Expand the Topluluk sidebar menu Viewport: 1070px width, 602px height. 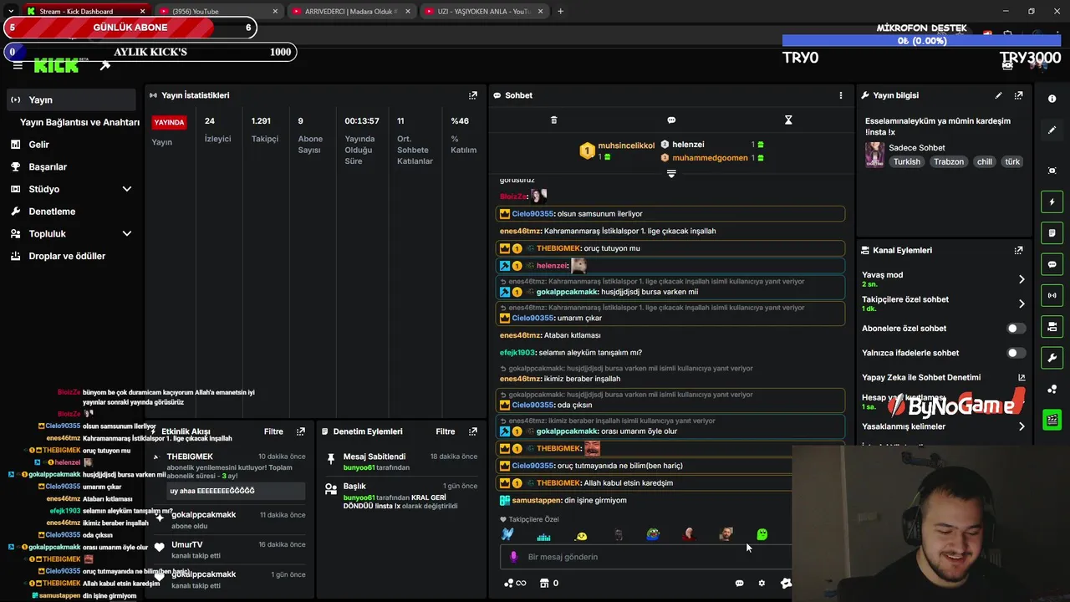(x=127, y=234)
